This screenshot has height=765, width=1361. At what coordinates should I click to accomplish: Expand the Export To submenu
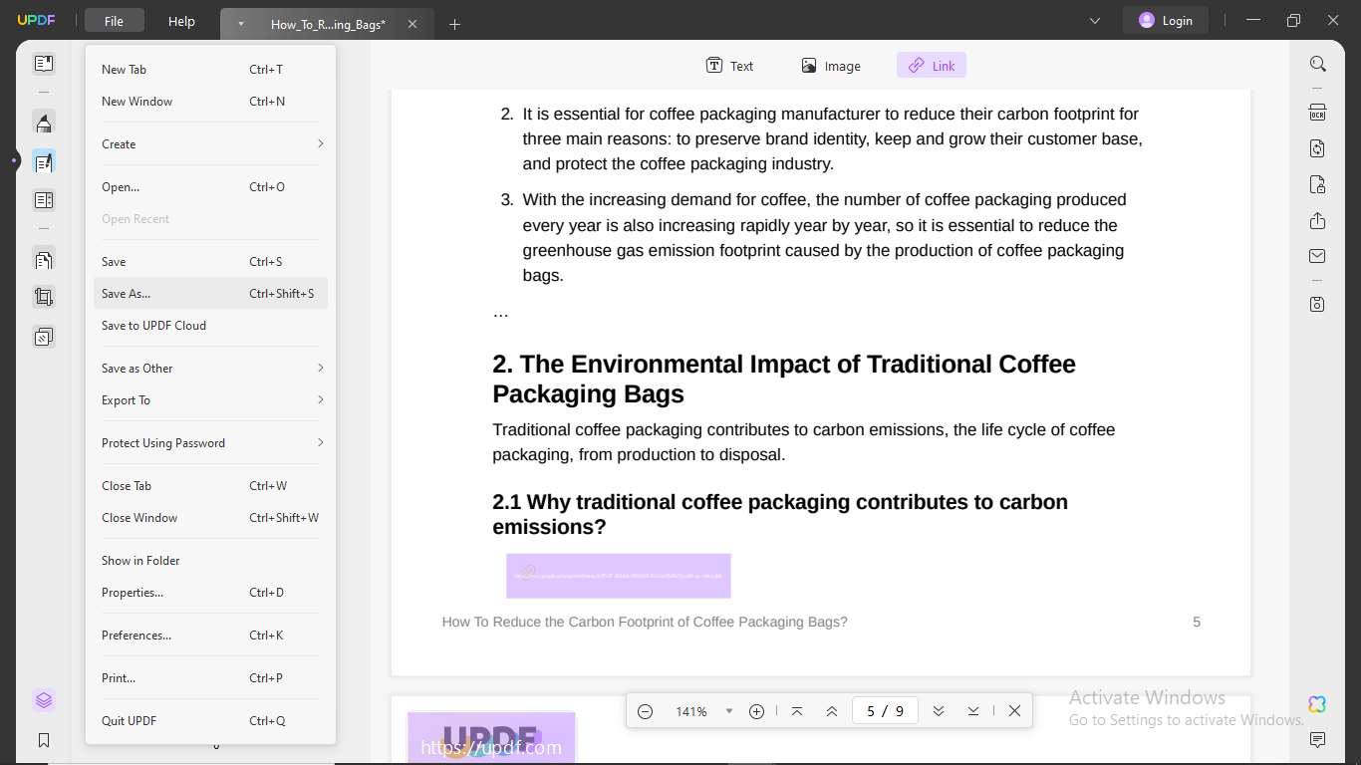point(211,400)
